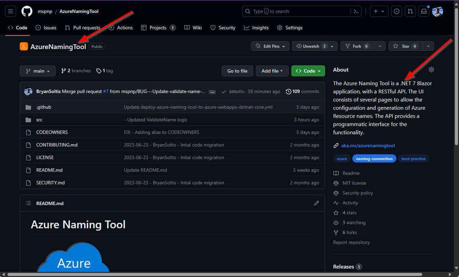This screenshot has width=459, height=277.
Task: Switch to the Security tab
Action: tap(223, 28)
